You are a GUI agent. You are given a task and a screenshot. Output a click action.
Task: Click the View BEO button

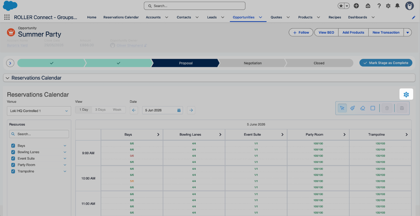click(326, 33)
